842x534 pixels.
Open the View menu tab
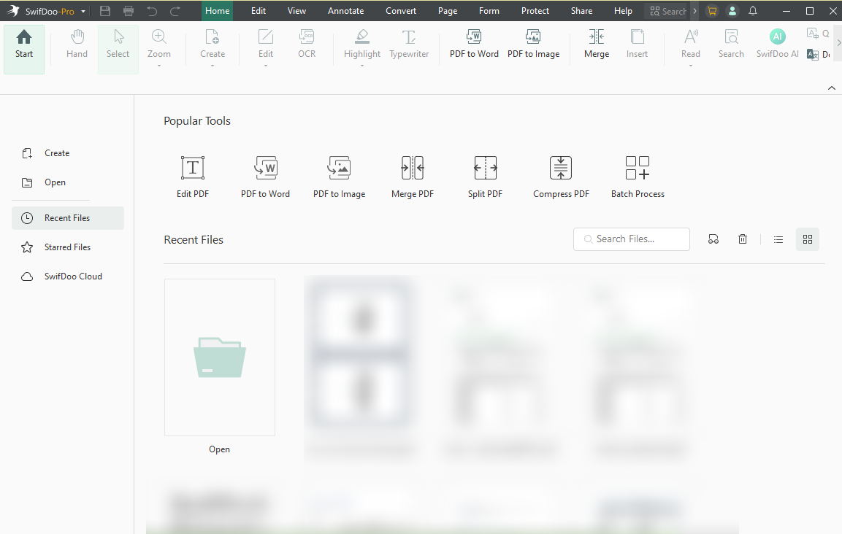(x=296, y=11)
